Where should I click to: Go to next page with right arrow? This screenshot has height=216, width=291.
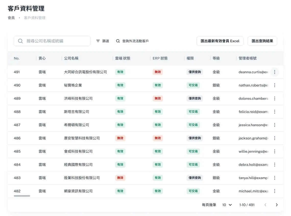point(276,205)
